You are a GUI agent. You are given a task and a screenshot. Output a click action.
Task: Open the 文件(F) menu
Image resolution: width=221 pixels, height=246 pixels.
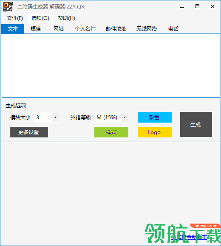click(x=15, y=18)
